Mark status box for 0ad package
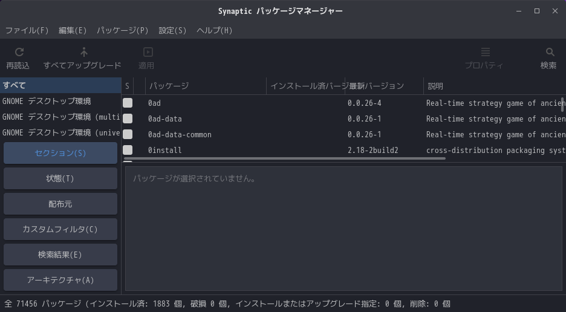Viewport: 566px width, 312px height. 128,103
